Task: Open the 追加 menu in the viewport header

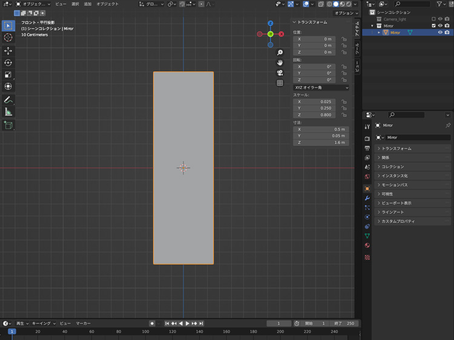Action: coord(88,4)
